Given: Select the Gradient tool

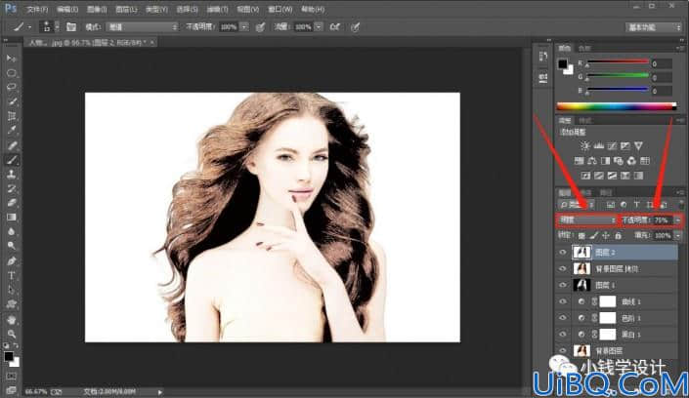Looking at the screenshot, I should [12, 218].
